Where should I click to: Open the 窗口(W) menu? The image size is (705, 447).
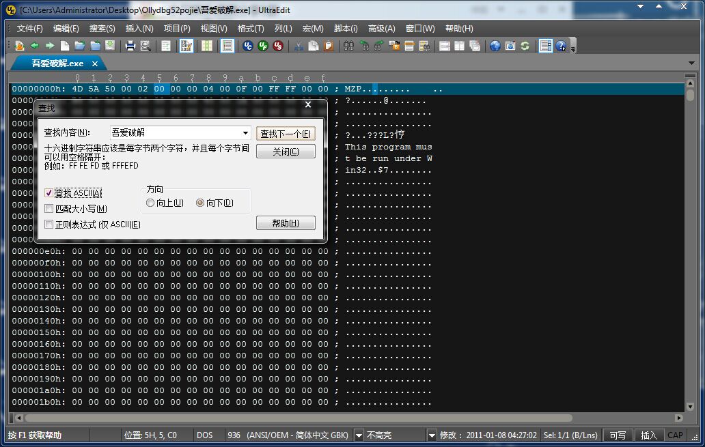pos(420,29)
